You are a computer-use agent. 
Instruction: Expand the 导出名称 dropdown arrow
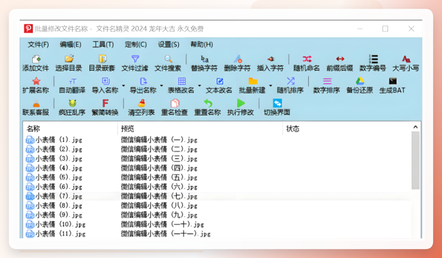[x=161, y=86]
